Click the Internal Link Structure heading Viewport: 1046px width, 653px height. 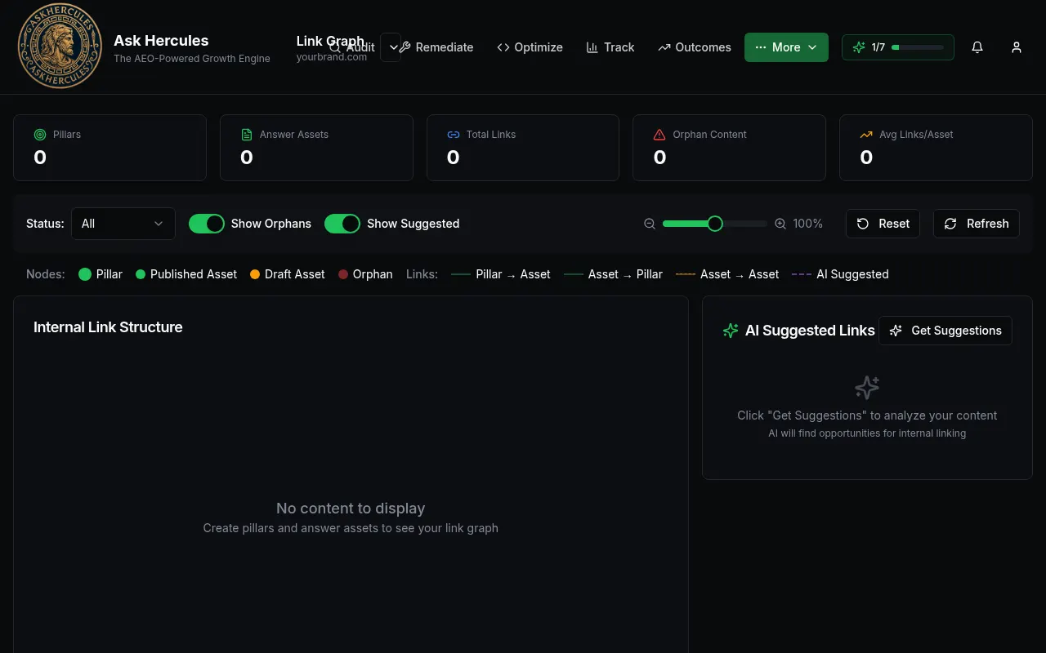(108, 327)
